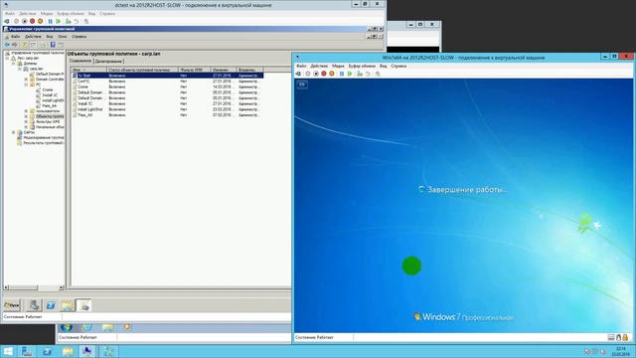Click Ctrl+Alt+Del icon in Win7x64 window toolbar
This screenshot has width=636, height=358.
click(298, 74)
